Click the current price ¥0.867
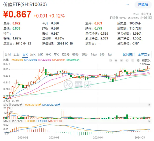The image size is (154, 141). pyautogui.click(x=17, y=14)
